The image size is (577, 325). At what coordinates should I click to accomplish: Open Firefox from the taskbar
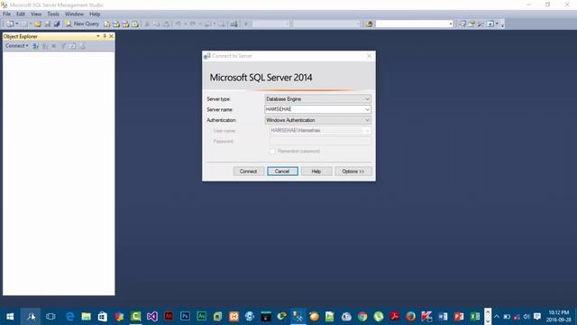[411, 317]
